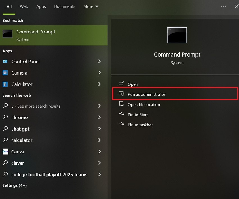Expand the college football playoff 2025 suggestion
Screen dimensions: 239x199
click(100, 175)
